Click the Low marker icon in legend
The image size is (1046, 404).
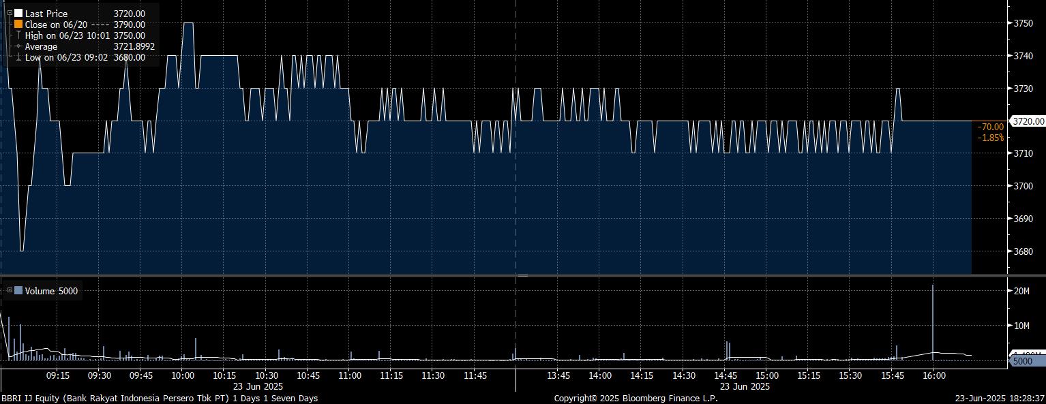pos(18,58)
